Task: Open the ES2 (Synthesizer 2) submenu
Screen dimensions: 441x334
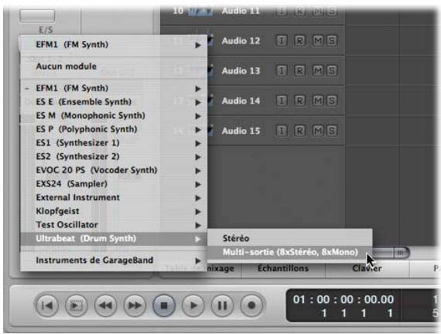Action: (114, 157)
